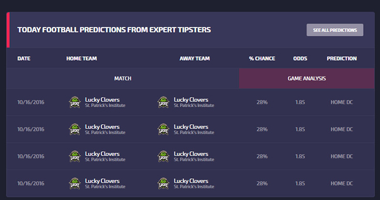Click the See All Predictions button
This screenshot has height=200, width=380.
tap(335, 30)
